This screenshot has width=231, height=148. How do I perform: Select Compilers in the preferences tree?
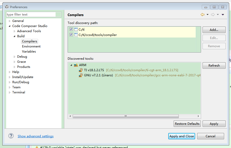29,41
